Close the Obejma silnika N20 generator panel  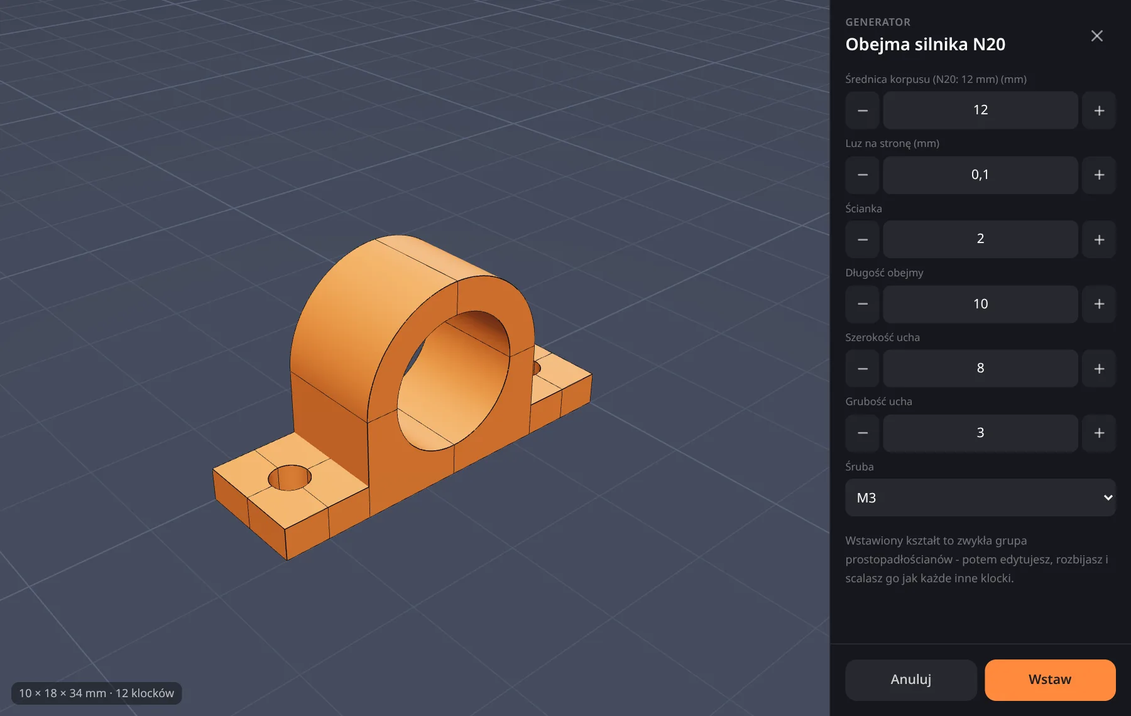click(1096, 36)
